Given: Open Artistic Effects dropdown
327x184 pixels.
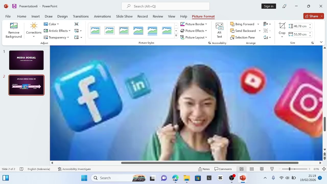Looking at the screenshot, I should (57, 31).
